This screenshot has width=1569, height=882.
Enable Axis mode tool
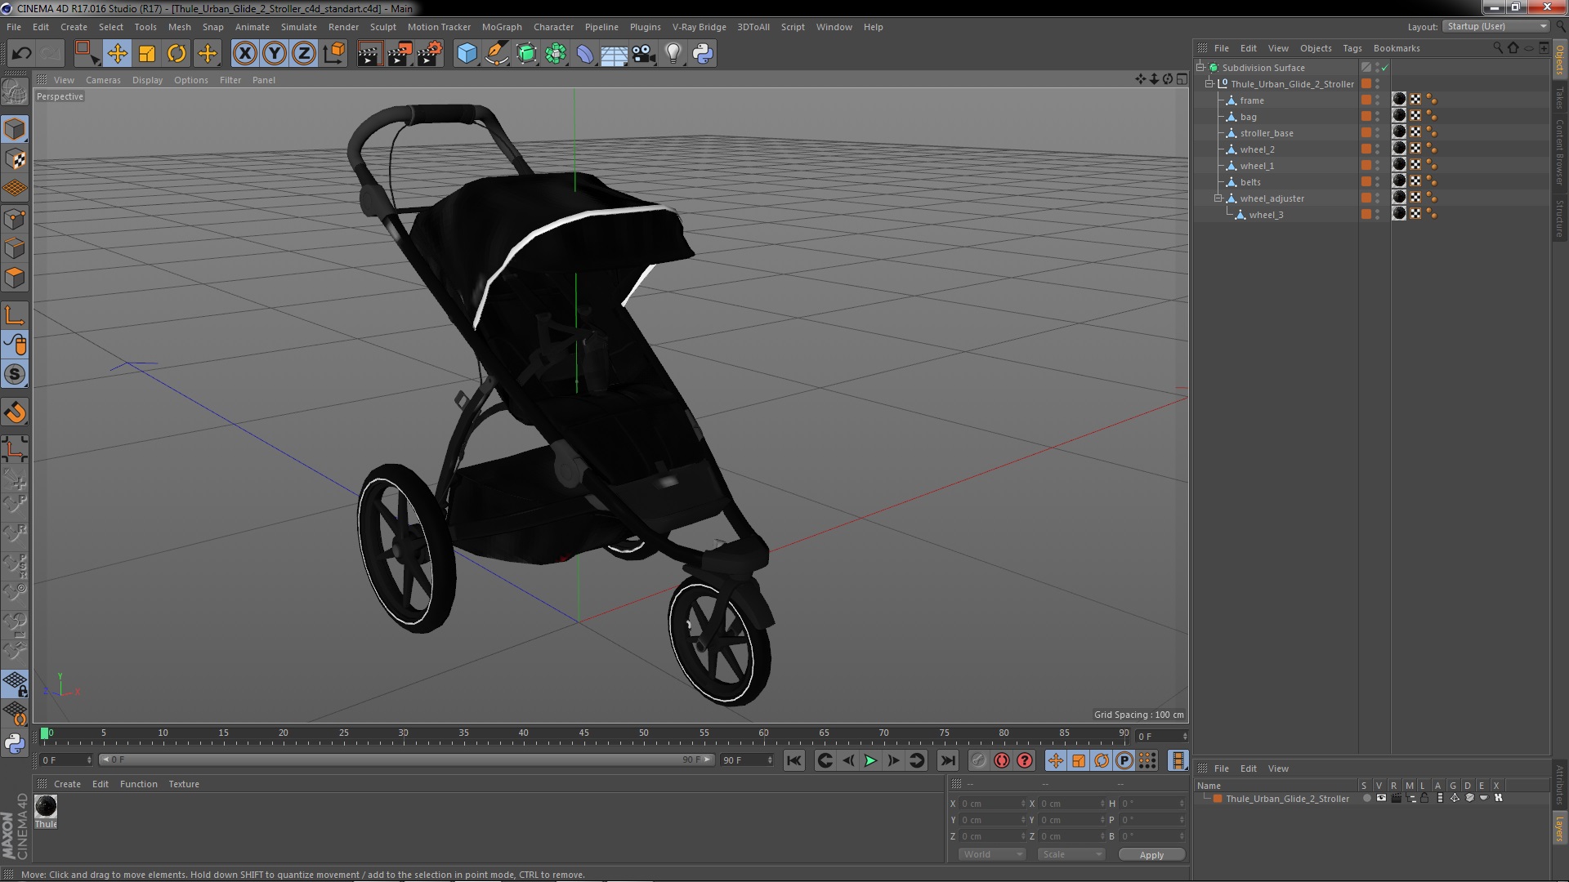[x=15, y=315]
